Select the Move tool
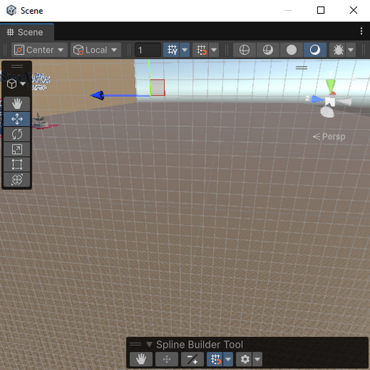The height and width of the screenshot is (370, 370). pyautogui.click(x=17, y=119)
